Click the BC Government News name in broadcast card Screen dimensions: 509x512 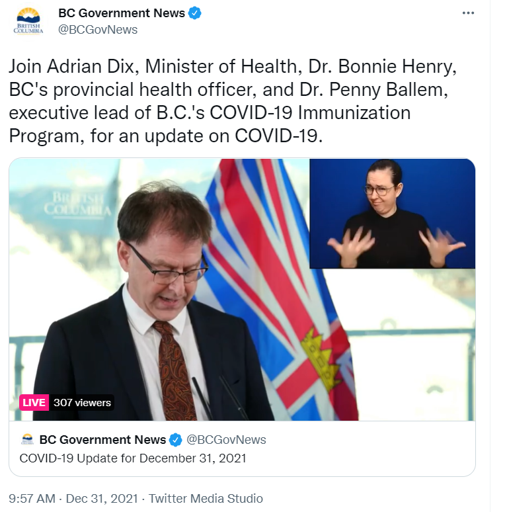click(x=102, y=440)
